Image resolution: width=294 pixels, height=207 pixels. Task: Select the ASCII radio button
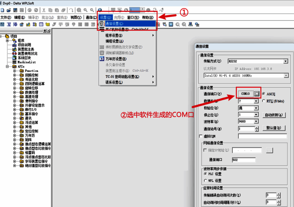tap(263, 94)
